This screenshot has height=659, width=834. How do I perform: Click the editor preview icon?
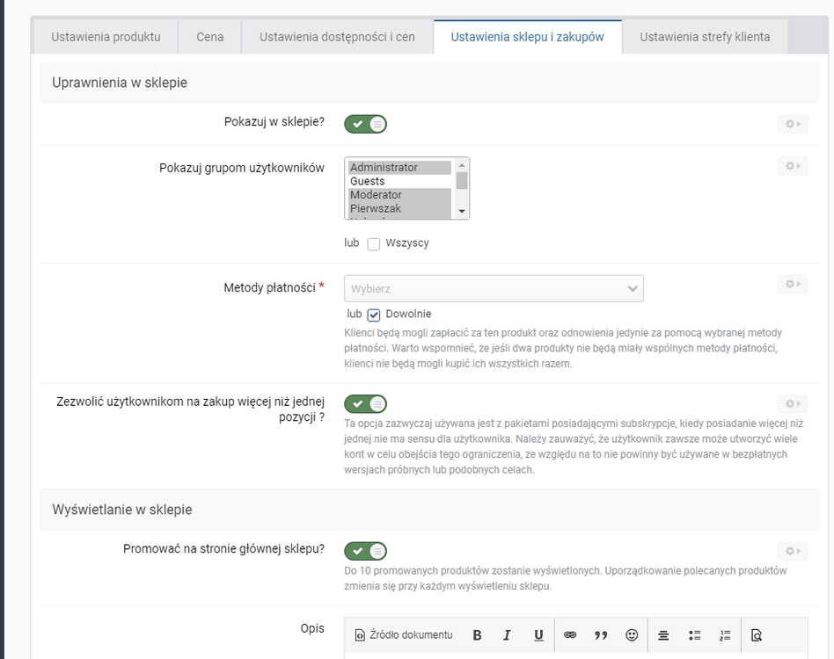[x=757, y=635]
